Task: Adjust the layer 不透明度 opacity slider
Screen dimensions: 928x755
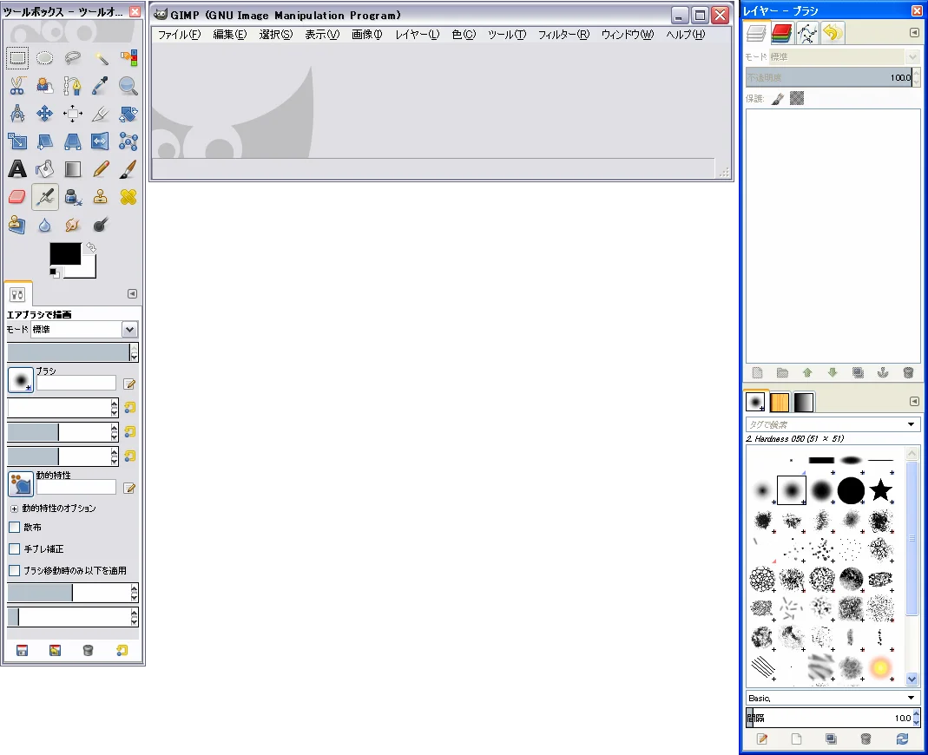Action: 829,77
